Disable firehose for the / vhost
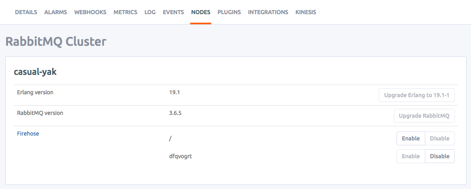Image resolution: width=471 pixels, height=189 pixels. coord(440,138)
